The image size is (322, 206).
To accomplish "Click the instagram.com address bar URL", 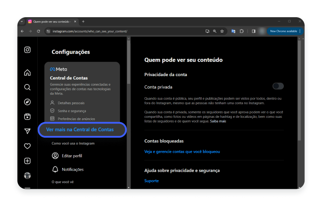I will [x=90, y=31].
